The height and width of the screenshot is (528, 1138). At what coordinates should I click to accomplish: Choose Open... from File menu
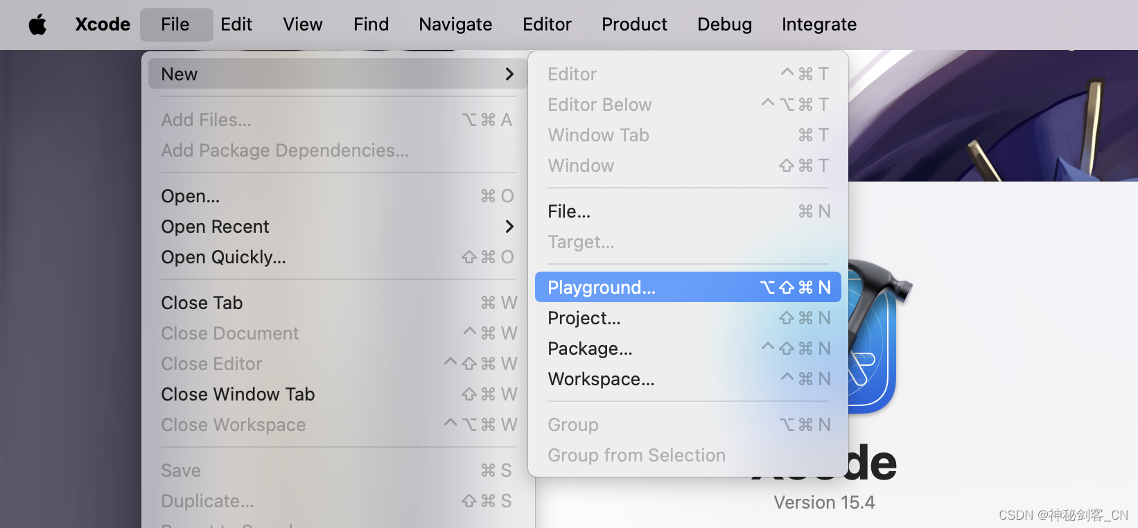click(338, 196)
